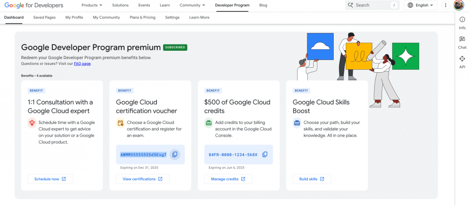
Task: Select the Developer Program nav item
Action: 232,5
